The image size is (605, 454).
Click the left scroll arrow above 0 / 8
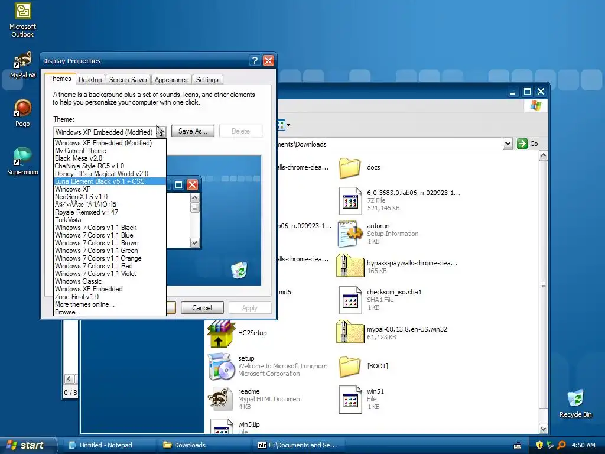[70, 379]
